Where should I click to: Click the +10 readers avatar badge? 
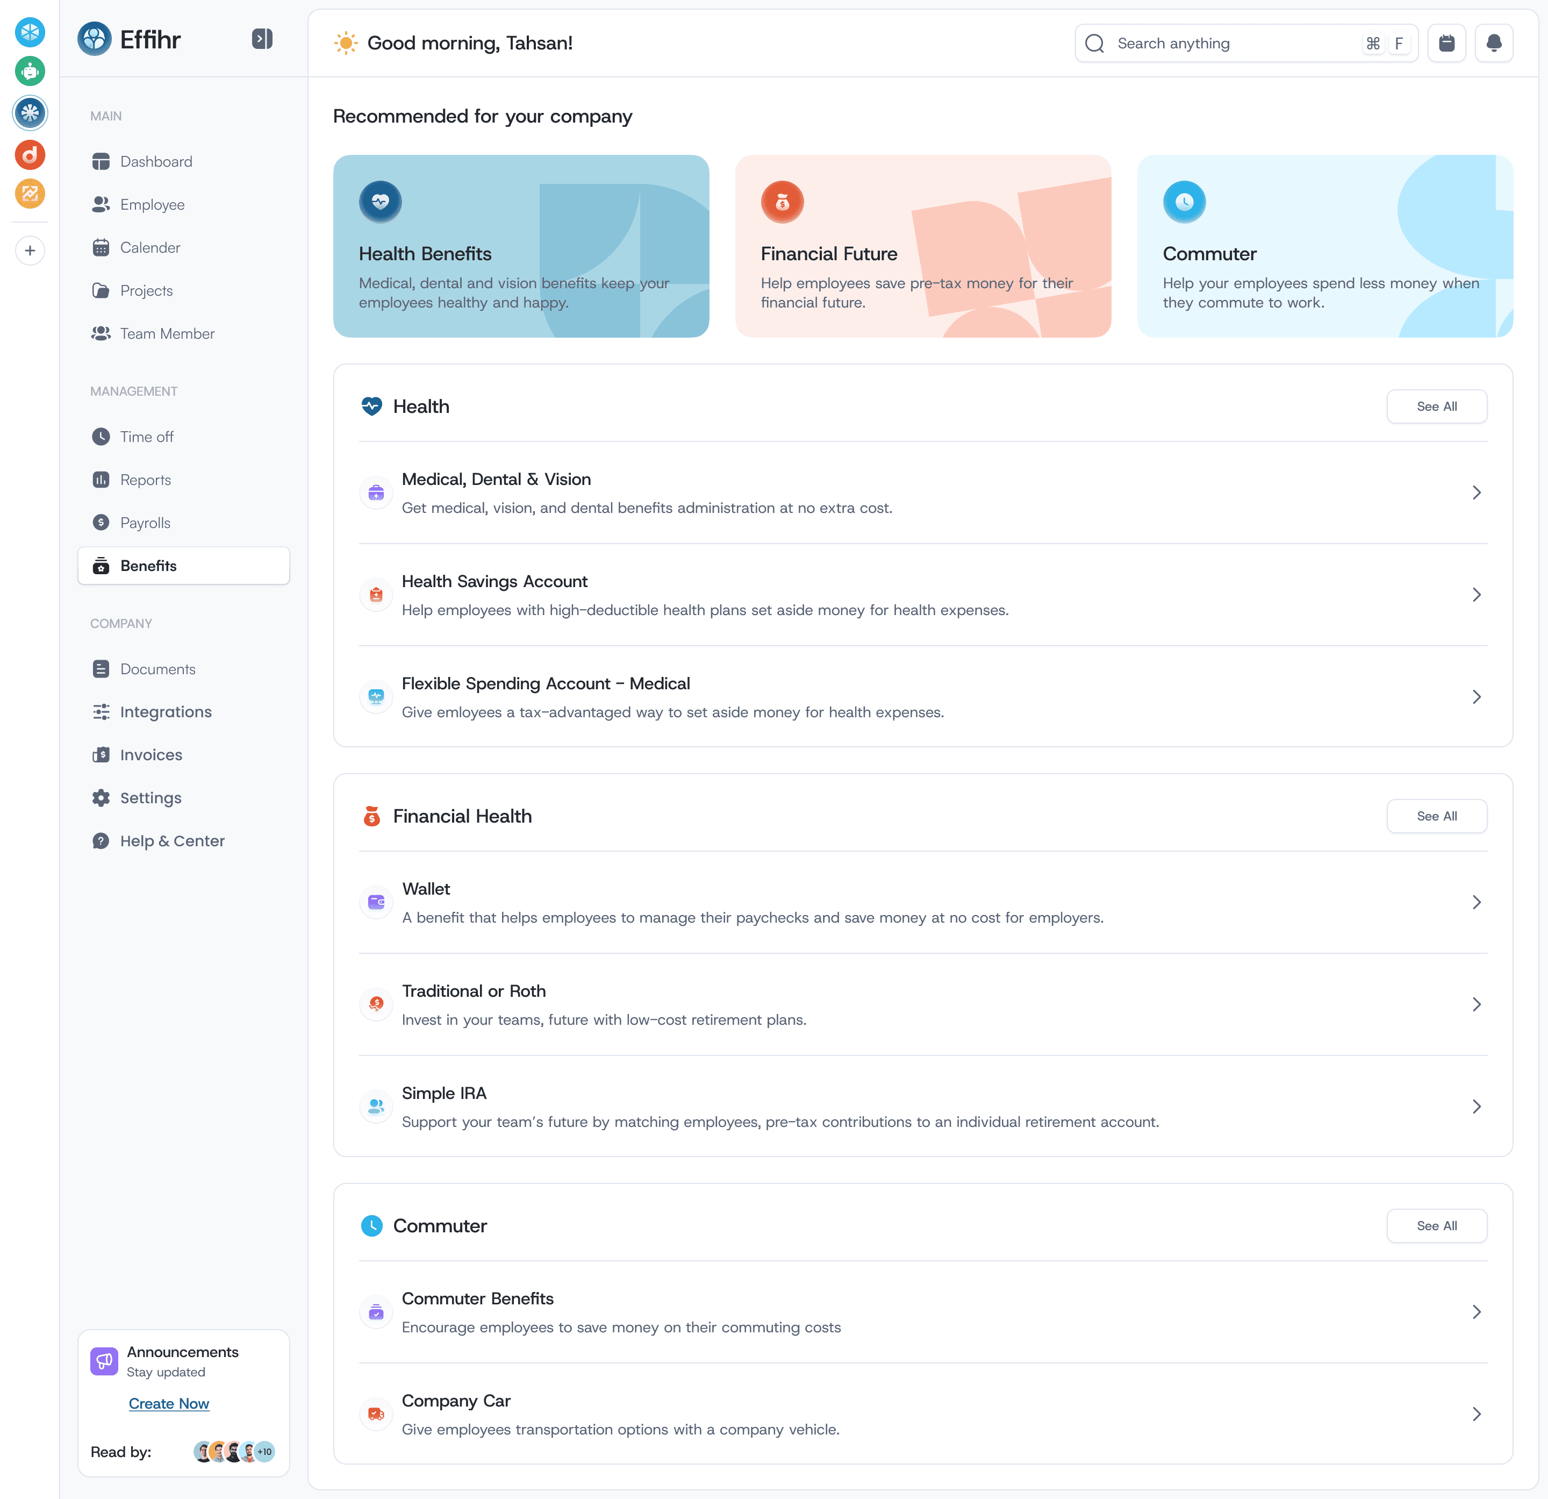(x=264, y=1452)
